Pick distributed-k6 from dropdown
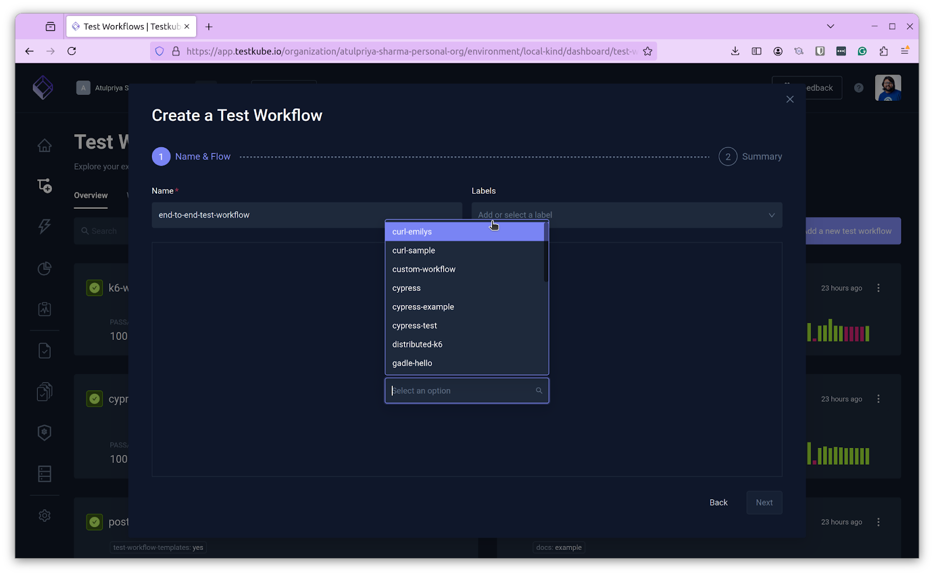Viewport: 934px width, 575px height. [x=465, y=344]
